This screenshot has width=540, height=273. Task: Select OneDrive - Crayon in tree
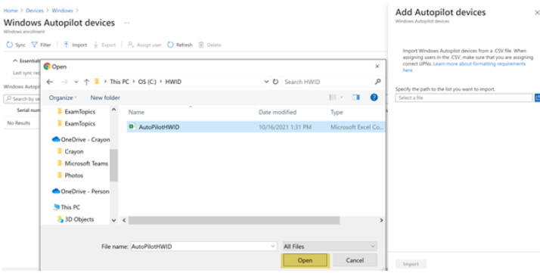[81, 139]
